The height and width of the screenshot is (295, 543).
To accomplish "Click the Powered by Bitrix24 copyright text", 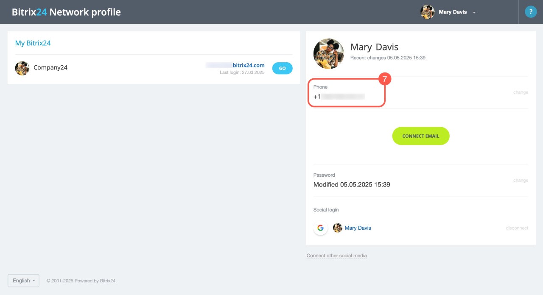I will coord(81,281).
